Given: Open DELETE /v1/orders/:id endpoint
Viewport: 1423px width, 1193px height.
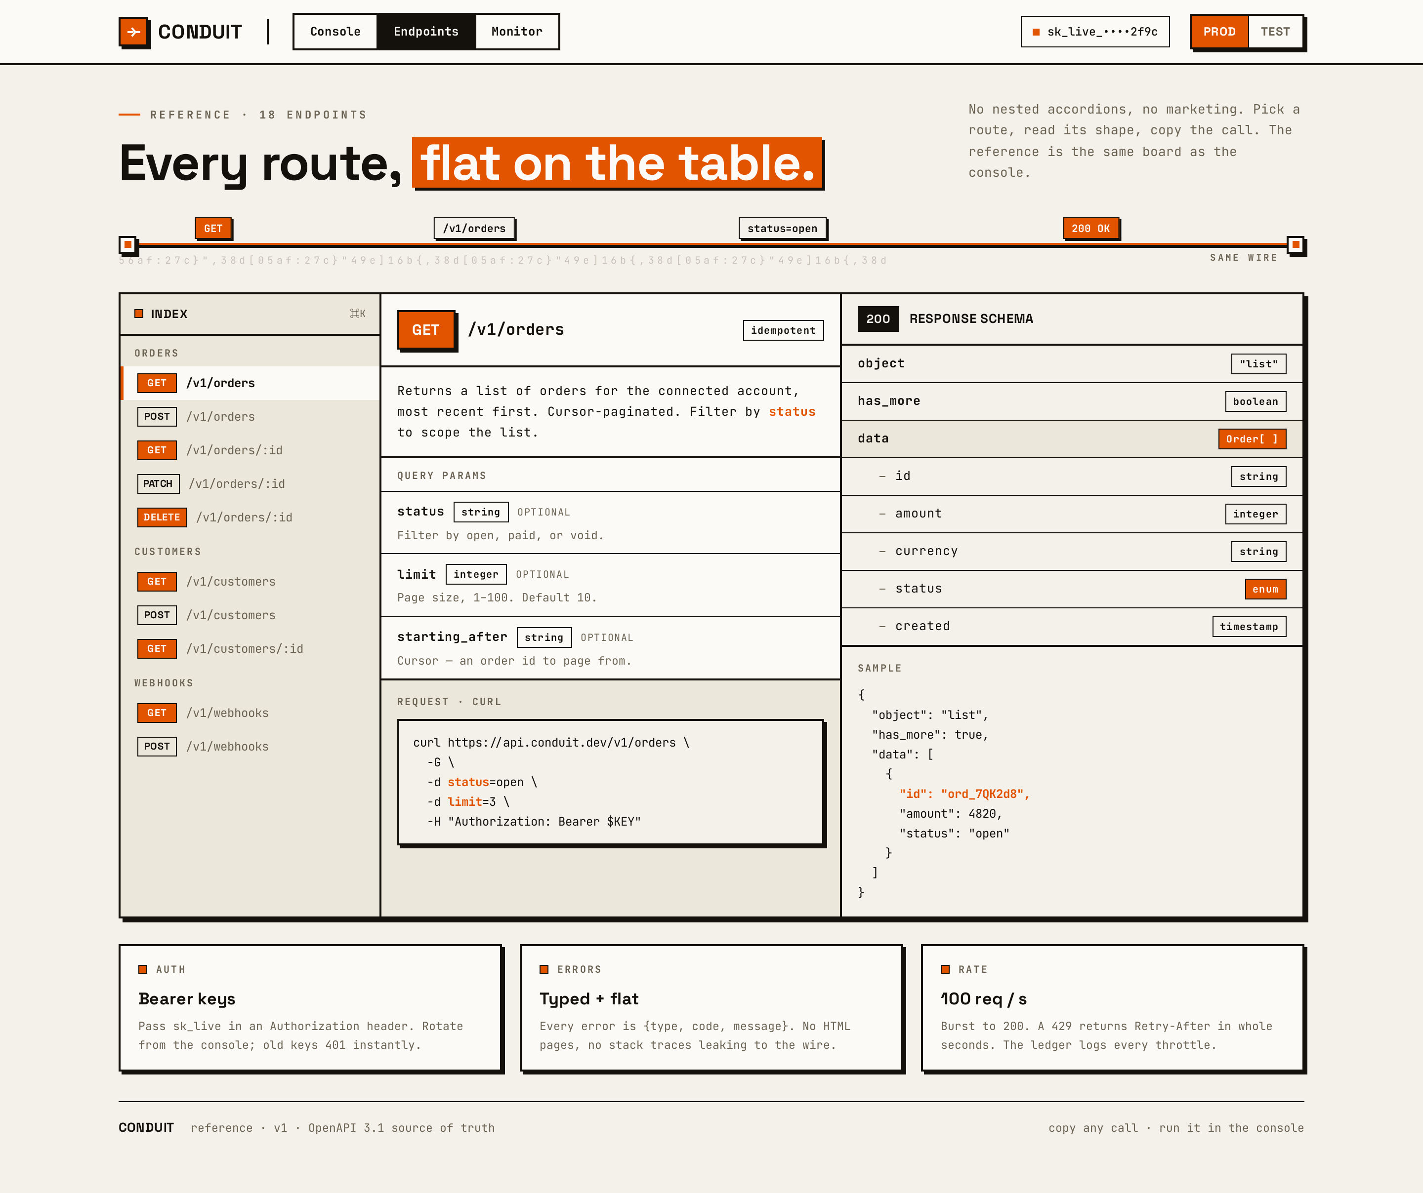Looking at the screenshot, I should pos(250,517).
